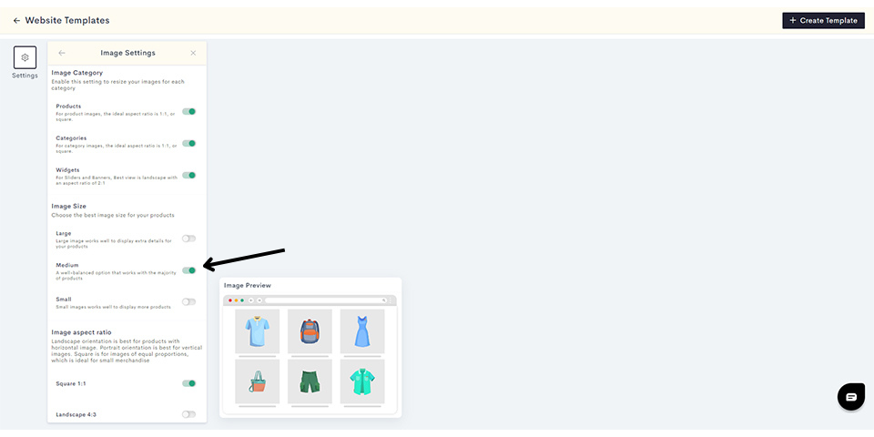The image size is (874, 437).
Task: Enable the Landscape 4:3 aspect ratio toggle
Action: (189, 414)
